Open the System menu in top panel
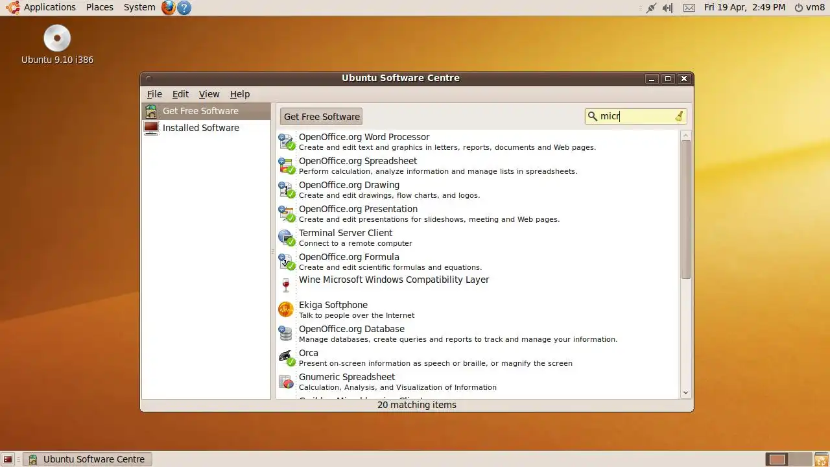 139,7
